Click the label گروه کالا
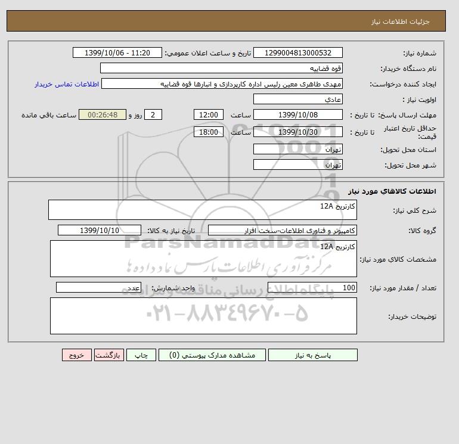Screen dimensions: 459x444 pyautogui.click(x=422, y=231)
